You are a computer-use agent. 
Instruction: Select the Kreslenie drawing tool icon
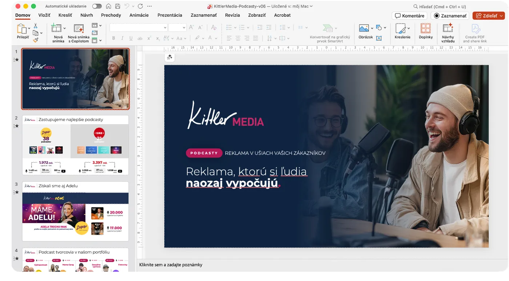click(x=400, y=29)
